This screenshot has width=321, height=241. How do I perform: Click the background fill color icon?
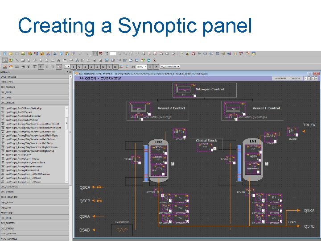click(x=11, y=67)
